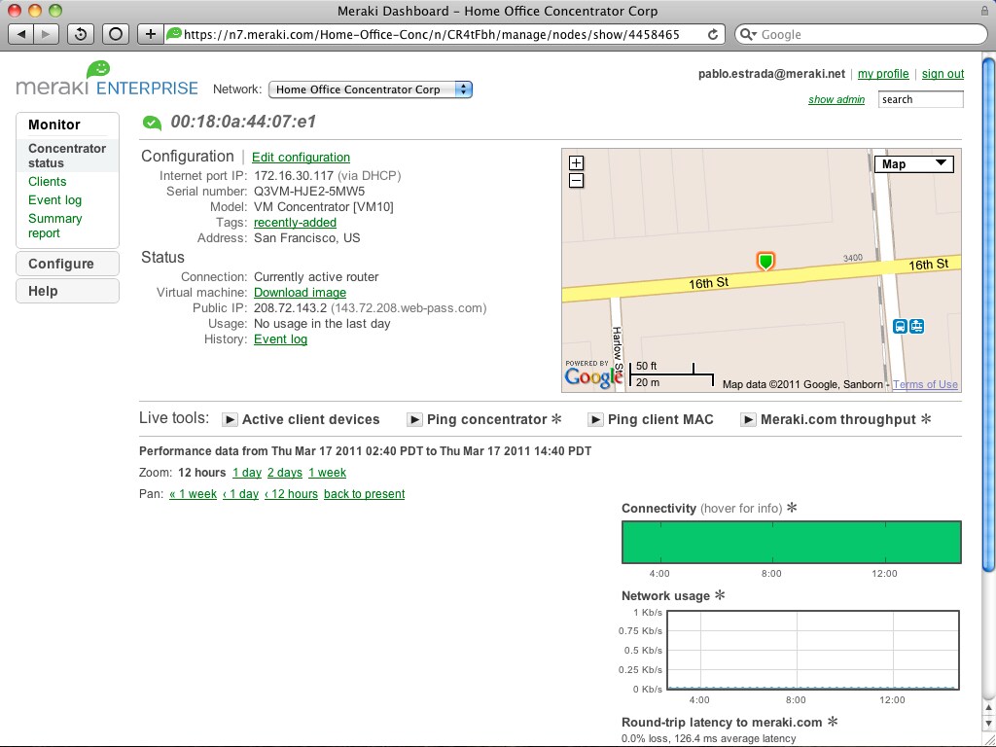Go forward with browser forward arrow
This screenshot has height=747, width=996.
pyautogui.click(x=46, y=34)
